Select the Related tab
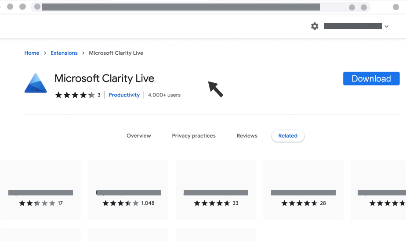Viewport: 406px width, 241px height. coord(288,135)
